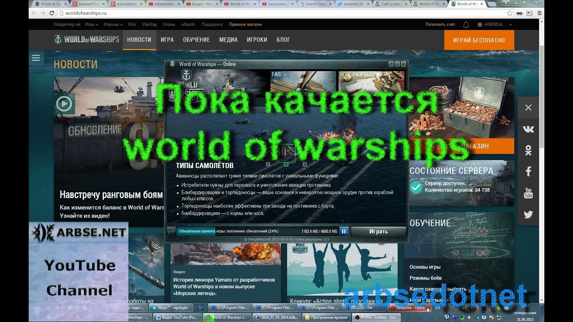Click the launcher ship icon beside progress bar
The image size is (573, 322).
(171, 231)
